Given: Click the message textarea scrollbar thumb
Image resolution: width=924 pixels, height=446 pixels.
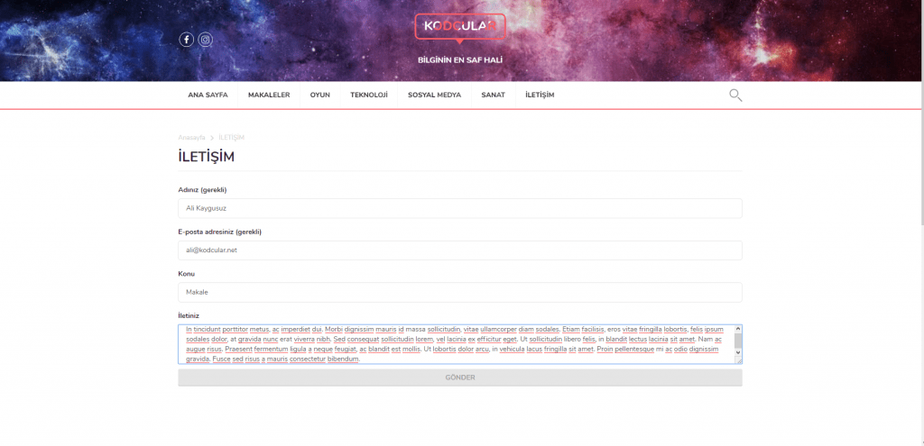Looking at the screenshot, I should point(738,341).
